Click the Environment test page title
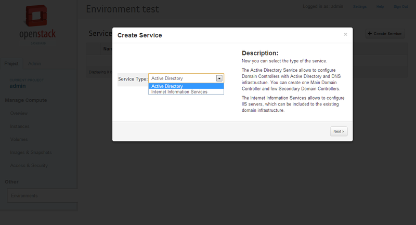This screenshot has height=225, width=416. point(122,9)
